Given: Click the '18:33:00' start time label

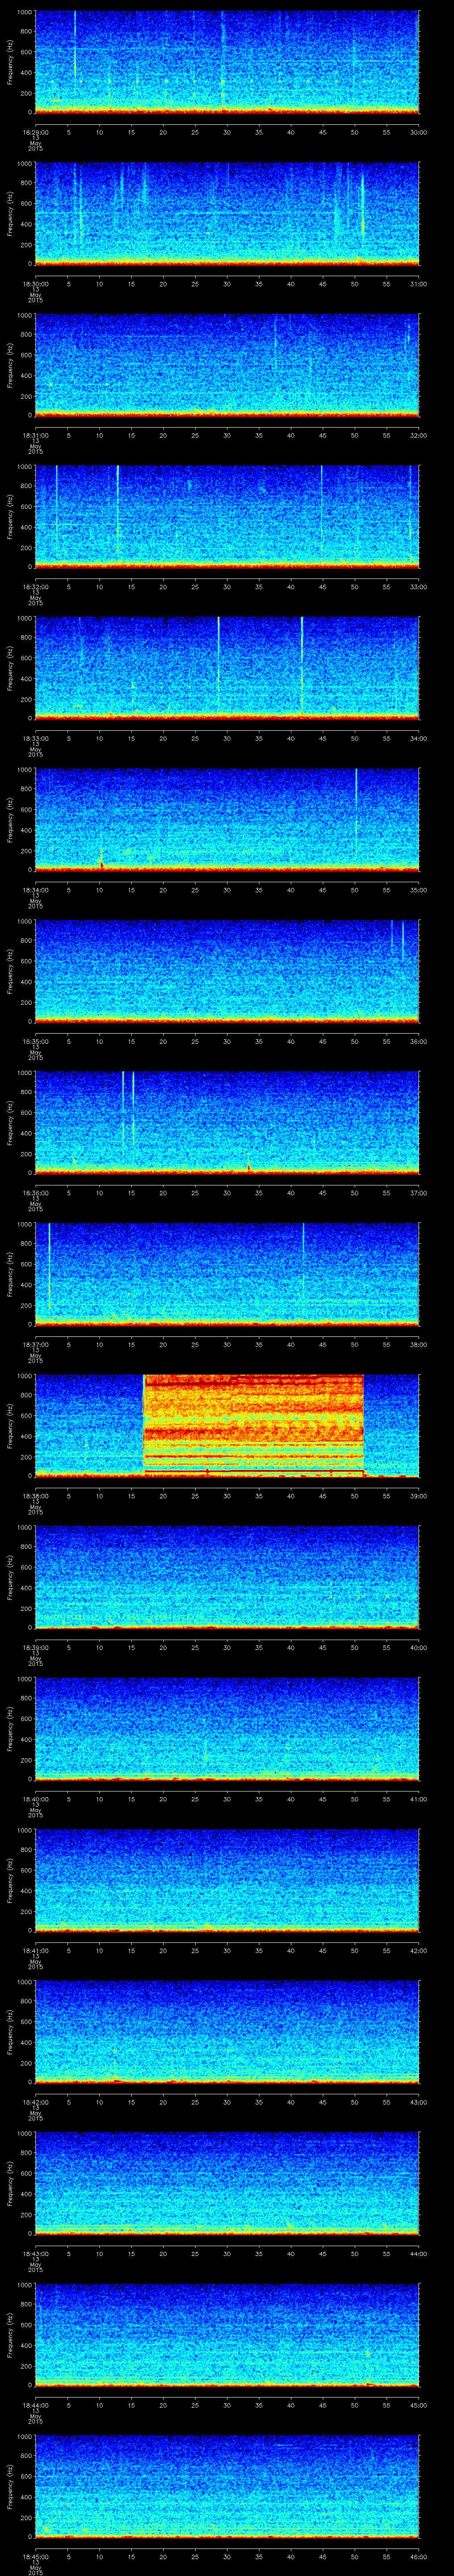Looking at the screenshot, I should click(35, 738).
